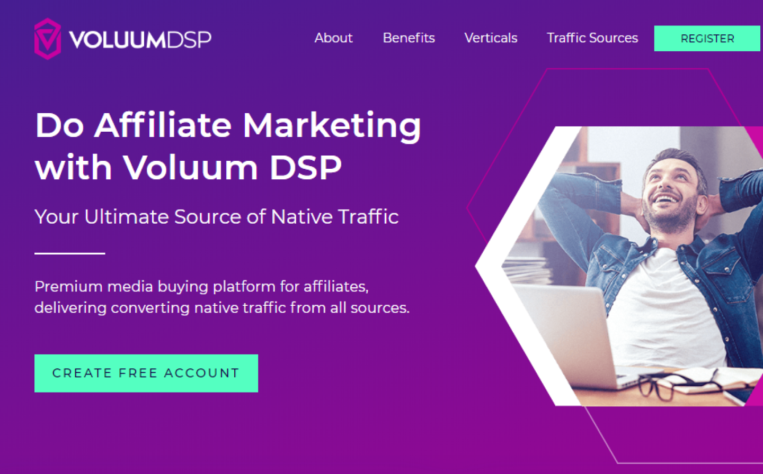Click the 'delivering converting native traffic' text line
Image resolution: width=763 pixels, height=474 pixels.
pos(222,308)
